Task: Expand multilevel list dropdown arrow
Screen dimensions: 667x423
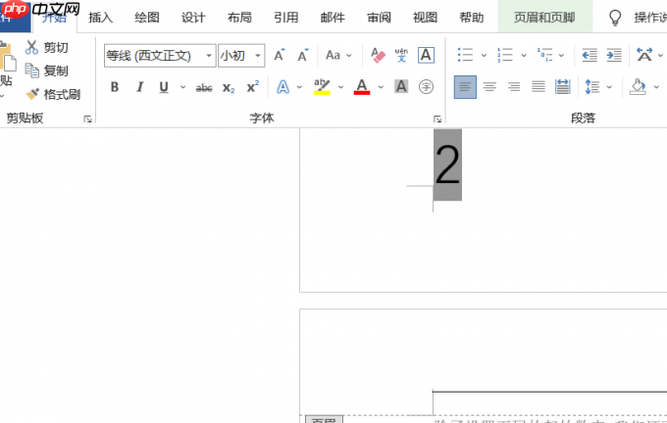Action: coord(561,55)
